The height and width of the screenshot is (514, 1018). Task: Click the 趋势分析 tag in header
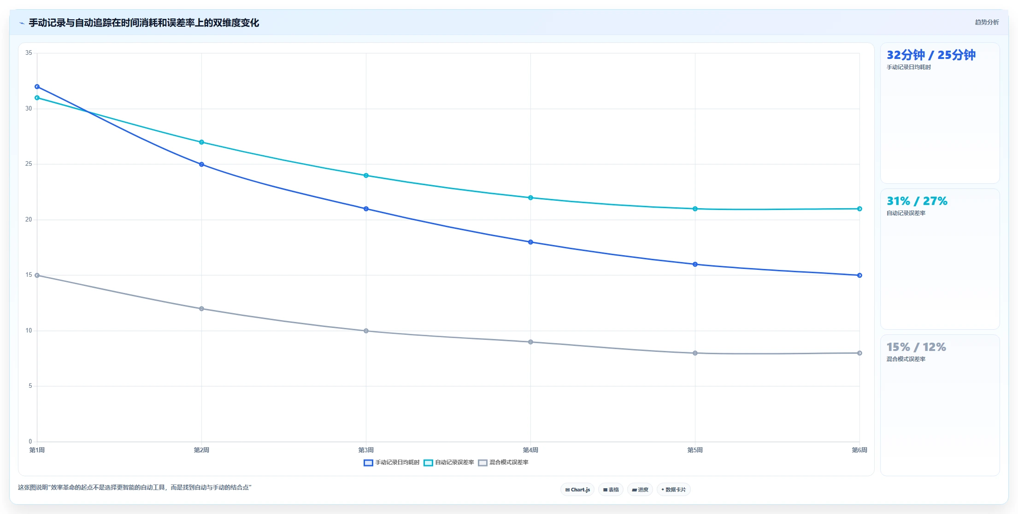pyautogui.click(x=987, y=22)
